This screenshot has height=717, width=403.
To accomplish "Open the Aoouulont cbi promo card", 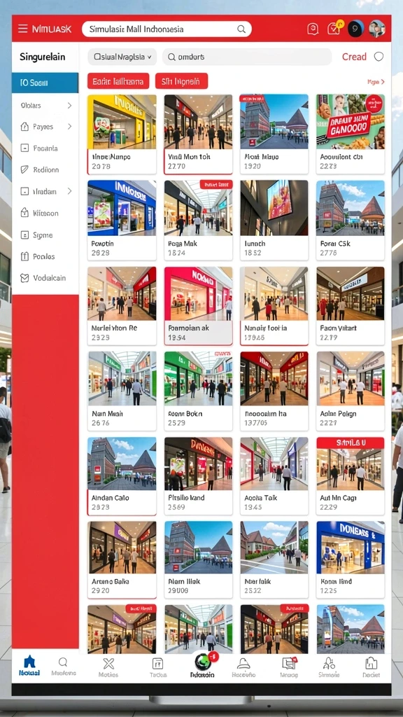I will tap(351, 134).
